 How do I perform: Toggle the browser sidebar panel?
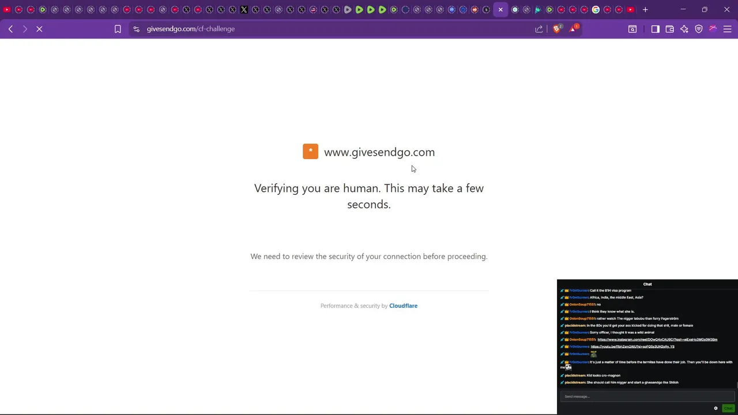(656, 29)
